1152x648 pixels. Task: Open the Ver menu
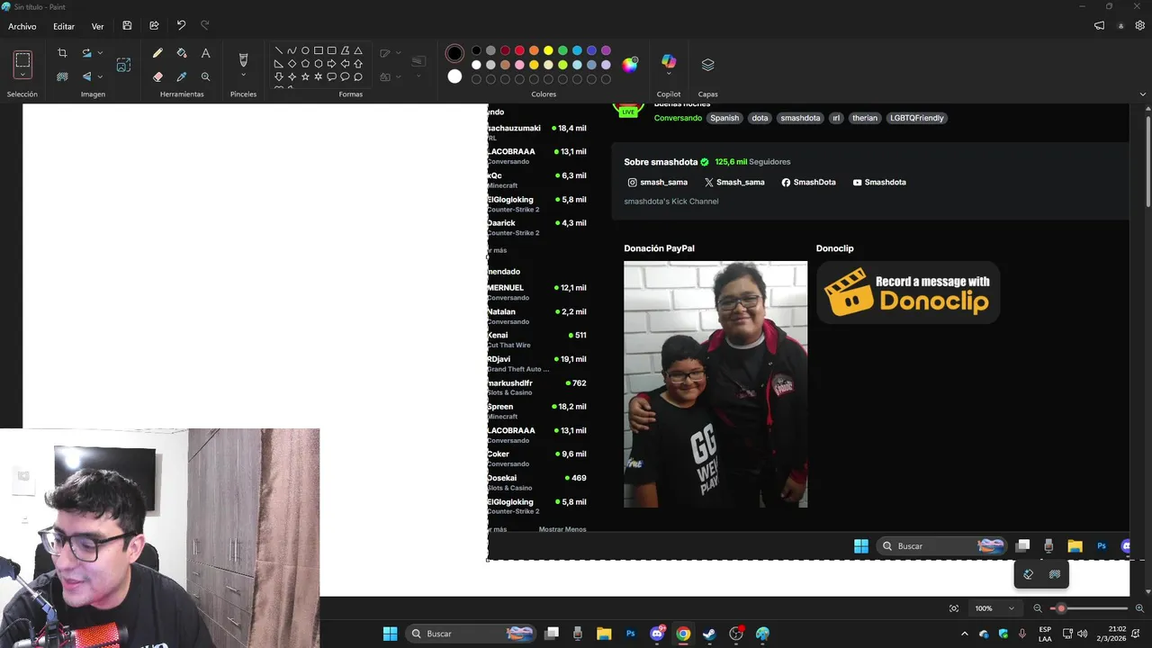point(97,26)
